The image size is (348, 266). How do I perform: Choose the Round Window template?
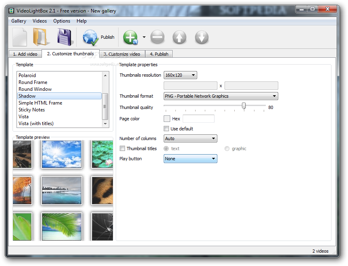click(x=59, y=89)
